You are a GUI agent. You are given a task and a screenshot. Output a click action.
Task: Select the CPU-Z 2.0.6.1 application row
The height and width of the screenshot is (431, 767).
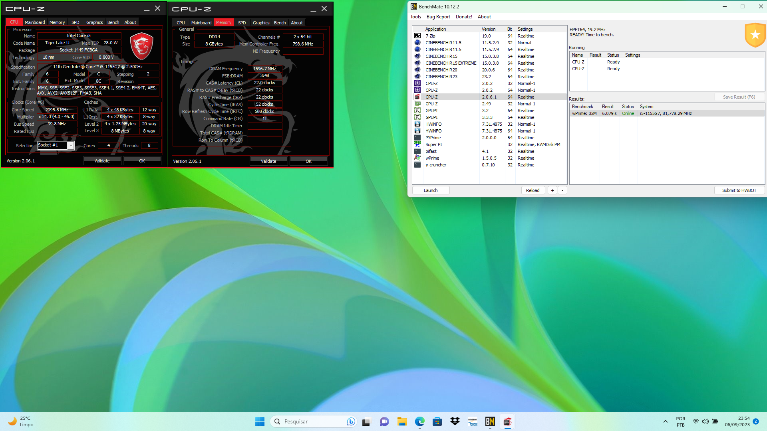489,97
